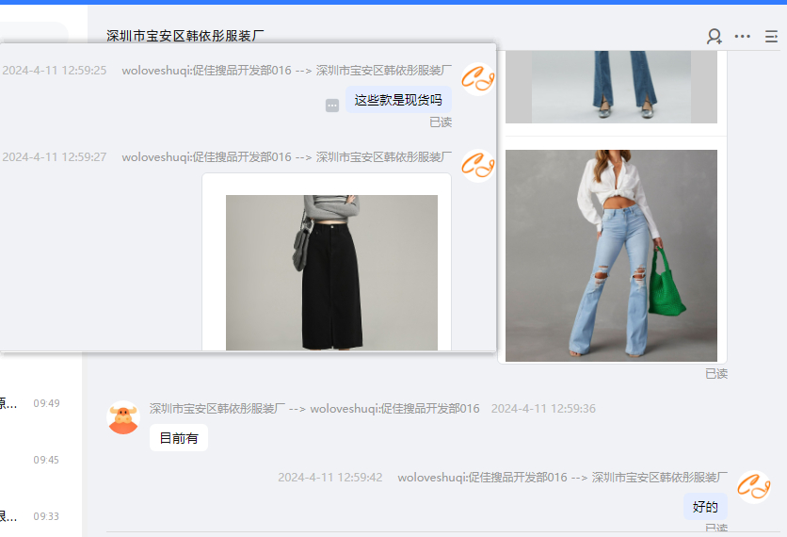787x537 pixels.
Task: Click the timestamp 2024-4-11 12:59:27
Action: 55,157
